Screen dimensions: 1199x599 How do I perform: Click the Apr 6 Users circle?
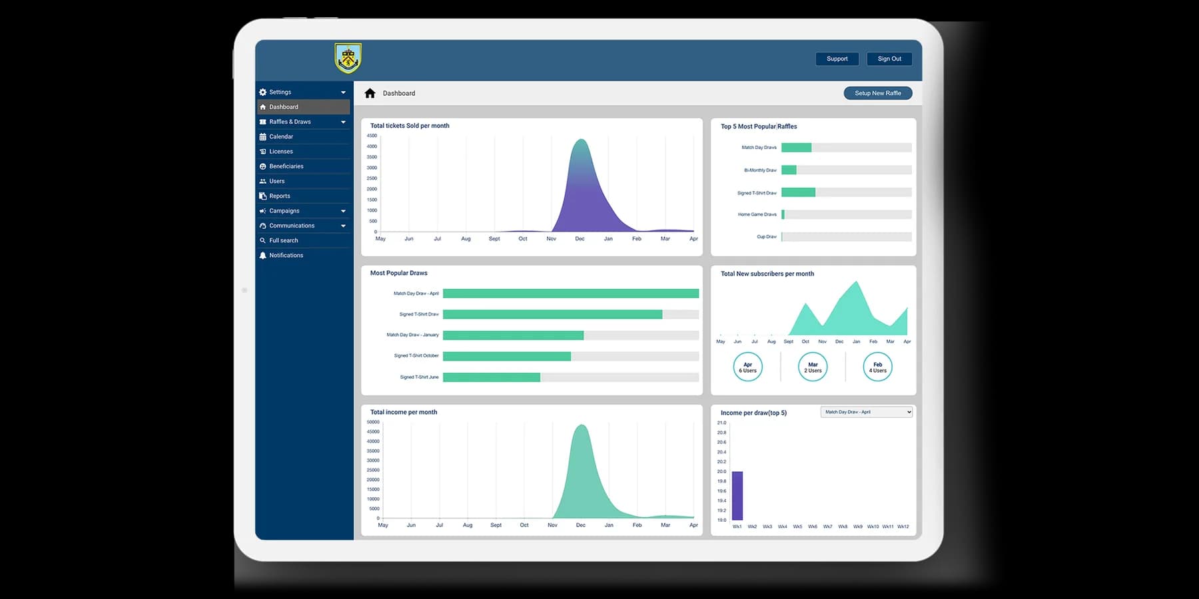pyautogui.click(x=748, y=367)
